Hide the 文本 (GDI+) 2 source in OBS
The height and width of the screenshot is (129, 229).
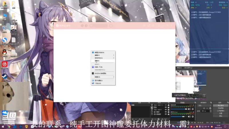click(166, 105)
